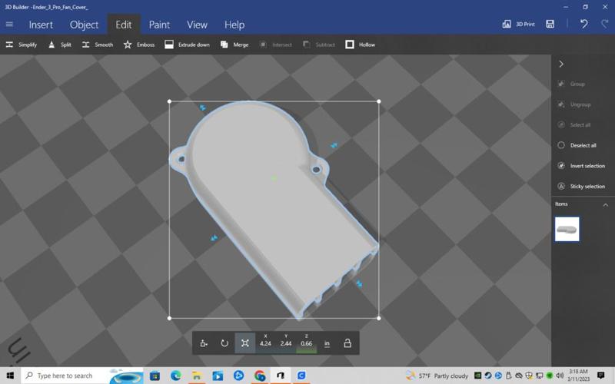Click top-left bounding box corner handle
The image size is (615, 384).
click(169, 101)
